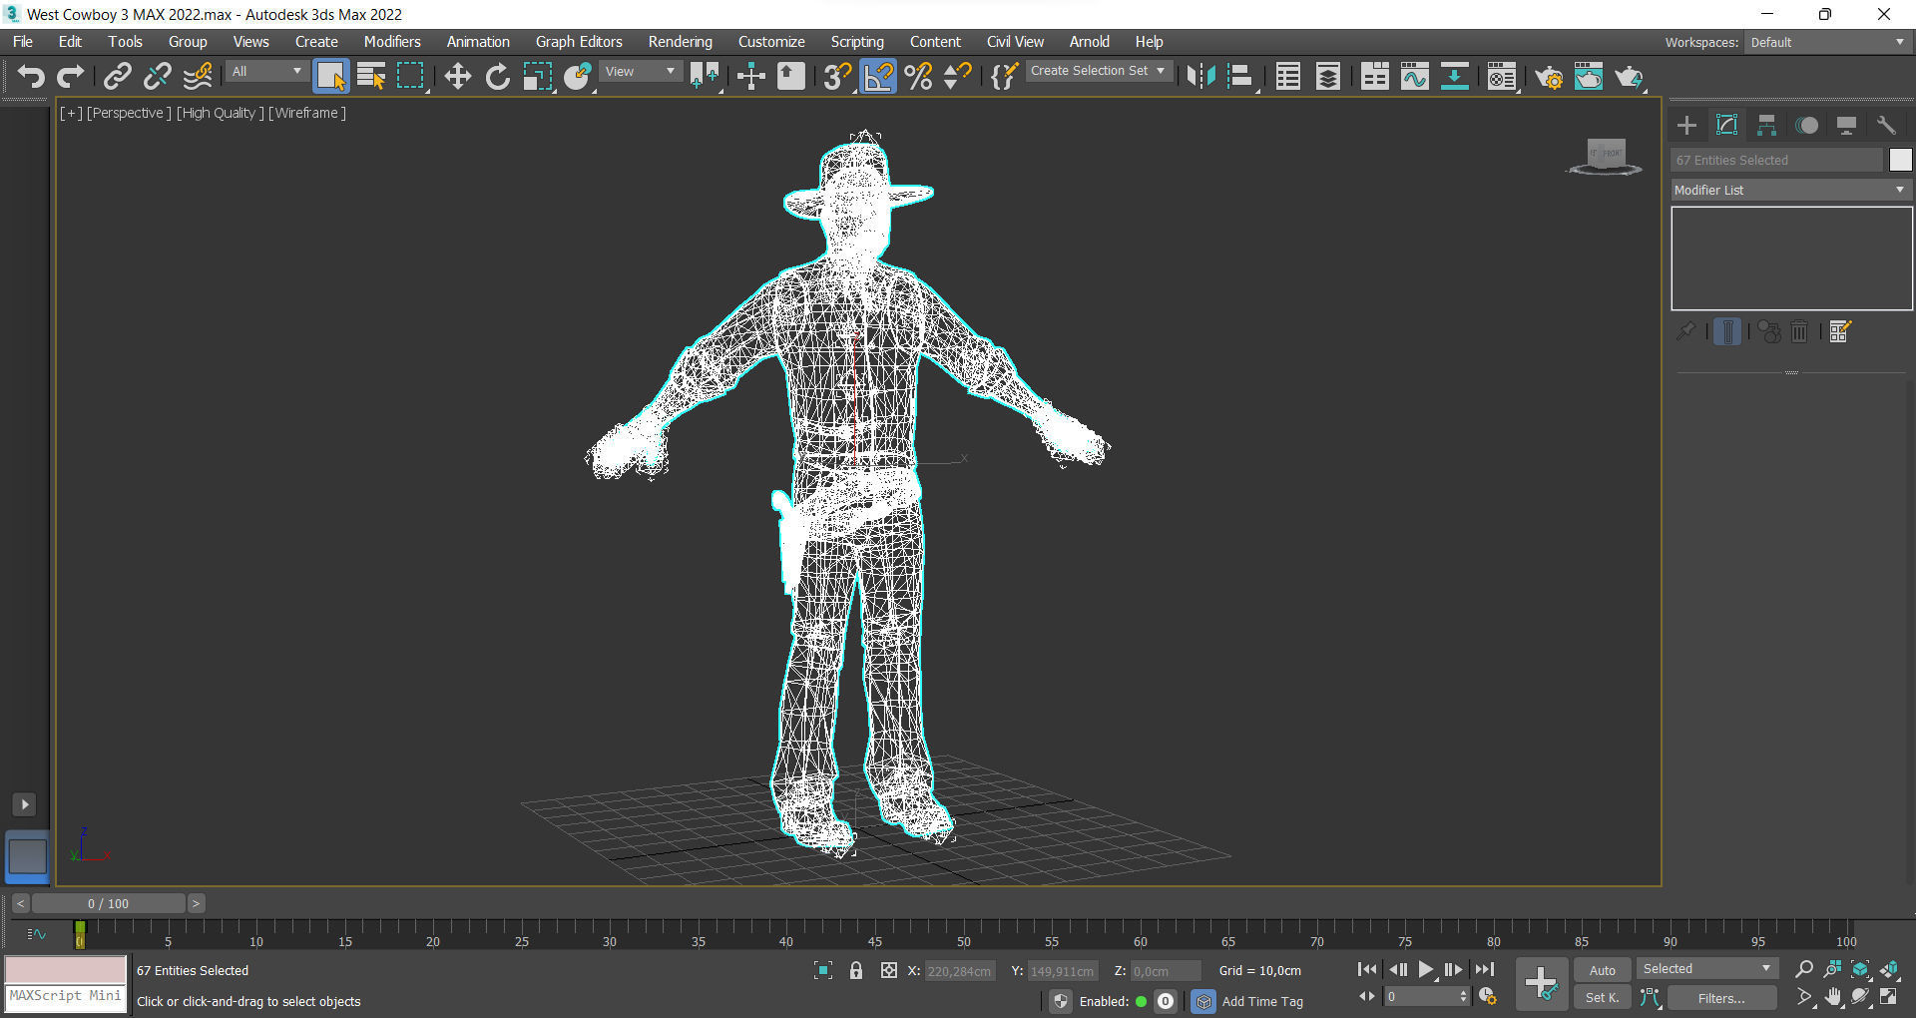Toggle Set Key mode button
1916x1018 pixels.
coord(1602,997)
